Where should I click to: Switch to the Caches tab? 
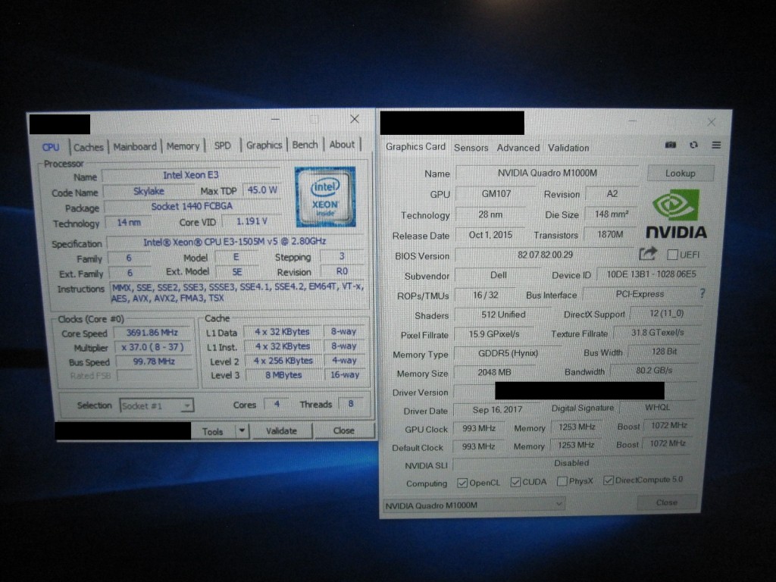tap(89, 147)
